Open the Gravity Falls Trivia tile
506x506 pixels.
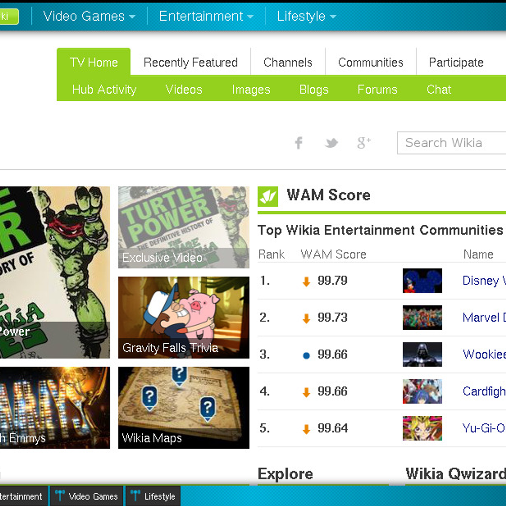(x=183, y=318)
